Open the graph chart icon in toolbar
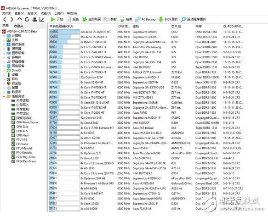This screenshot has height=216, width=268. coord(42,19)
